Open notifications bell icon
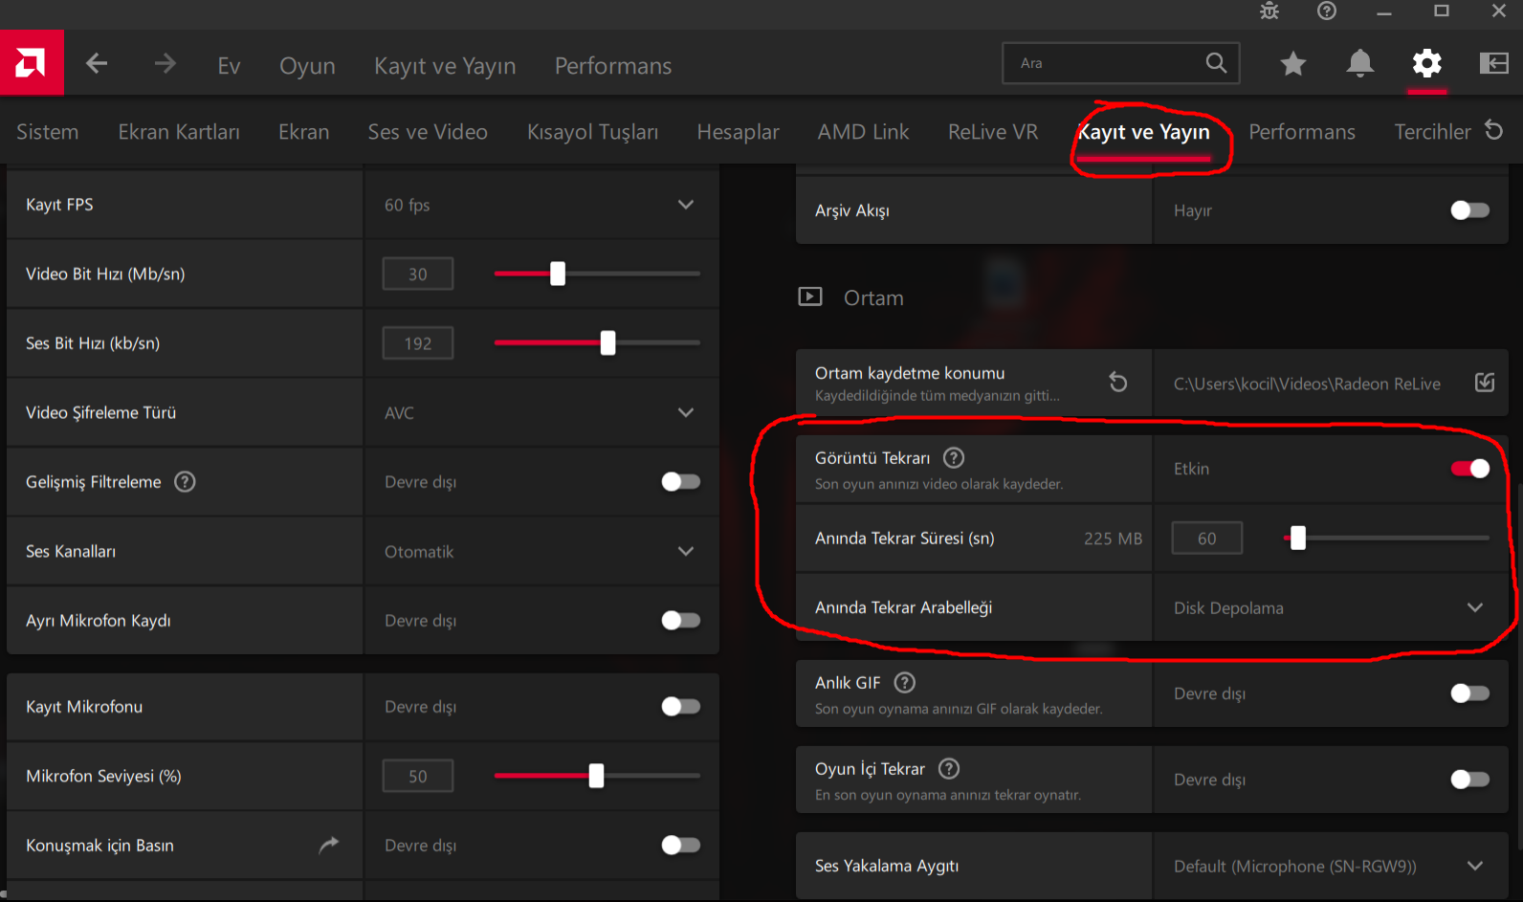The height and width of the screenshot is (902, 1523). (1359, 64)
